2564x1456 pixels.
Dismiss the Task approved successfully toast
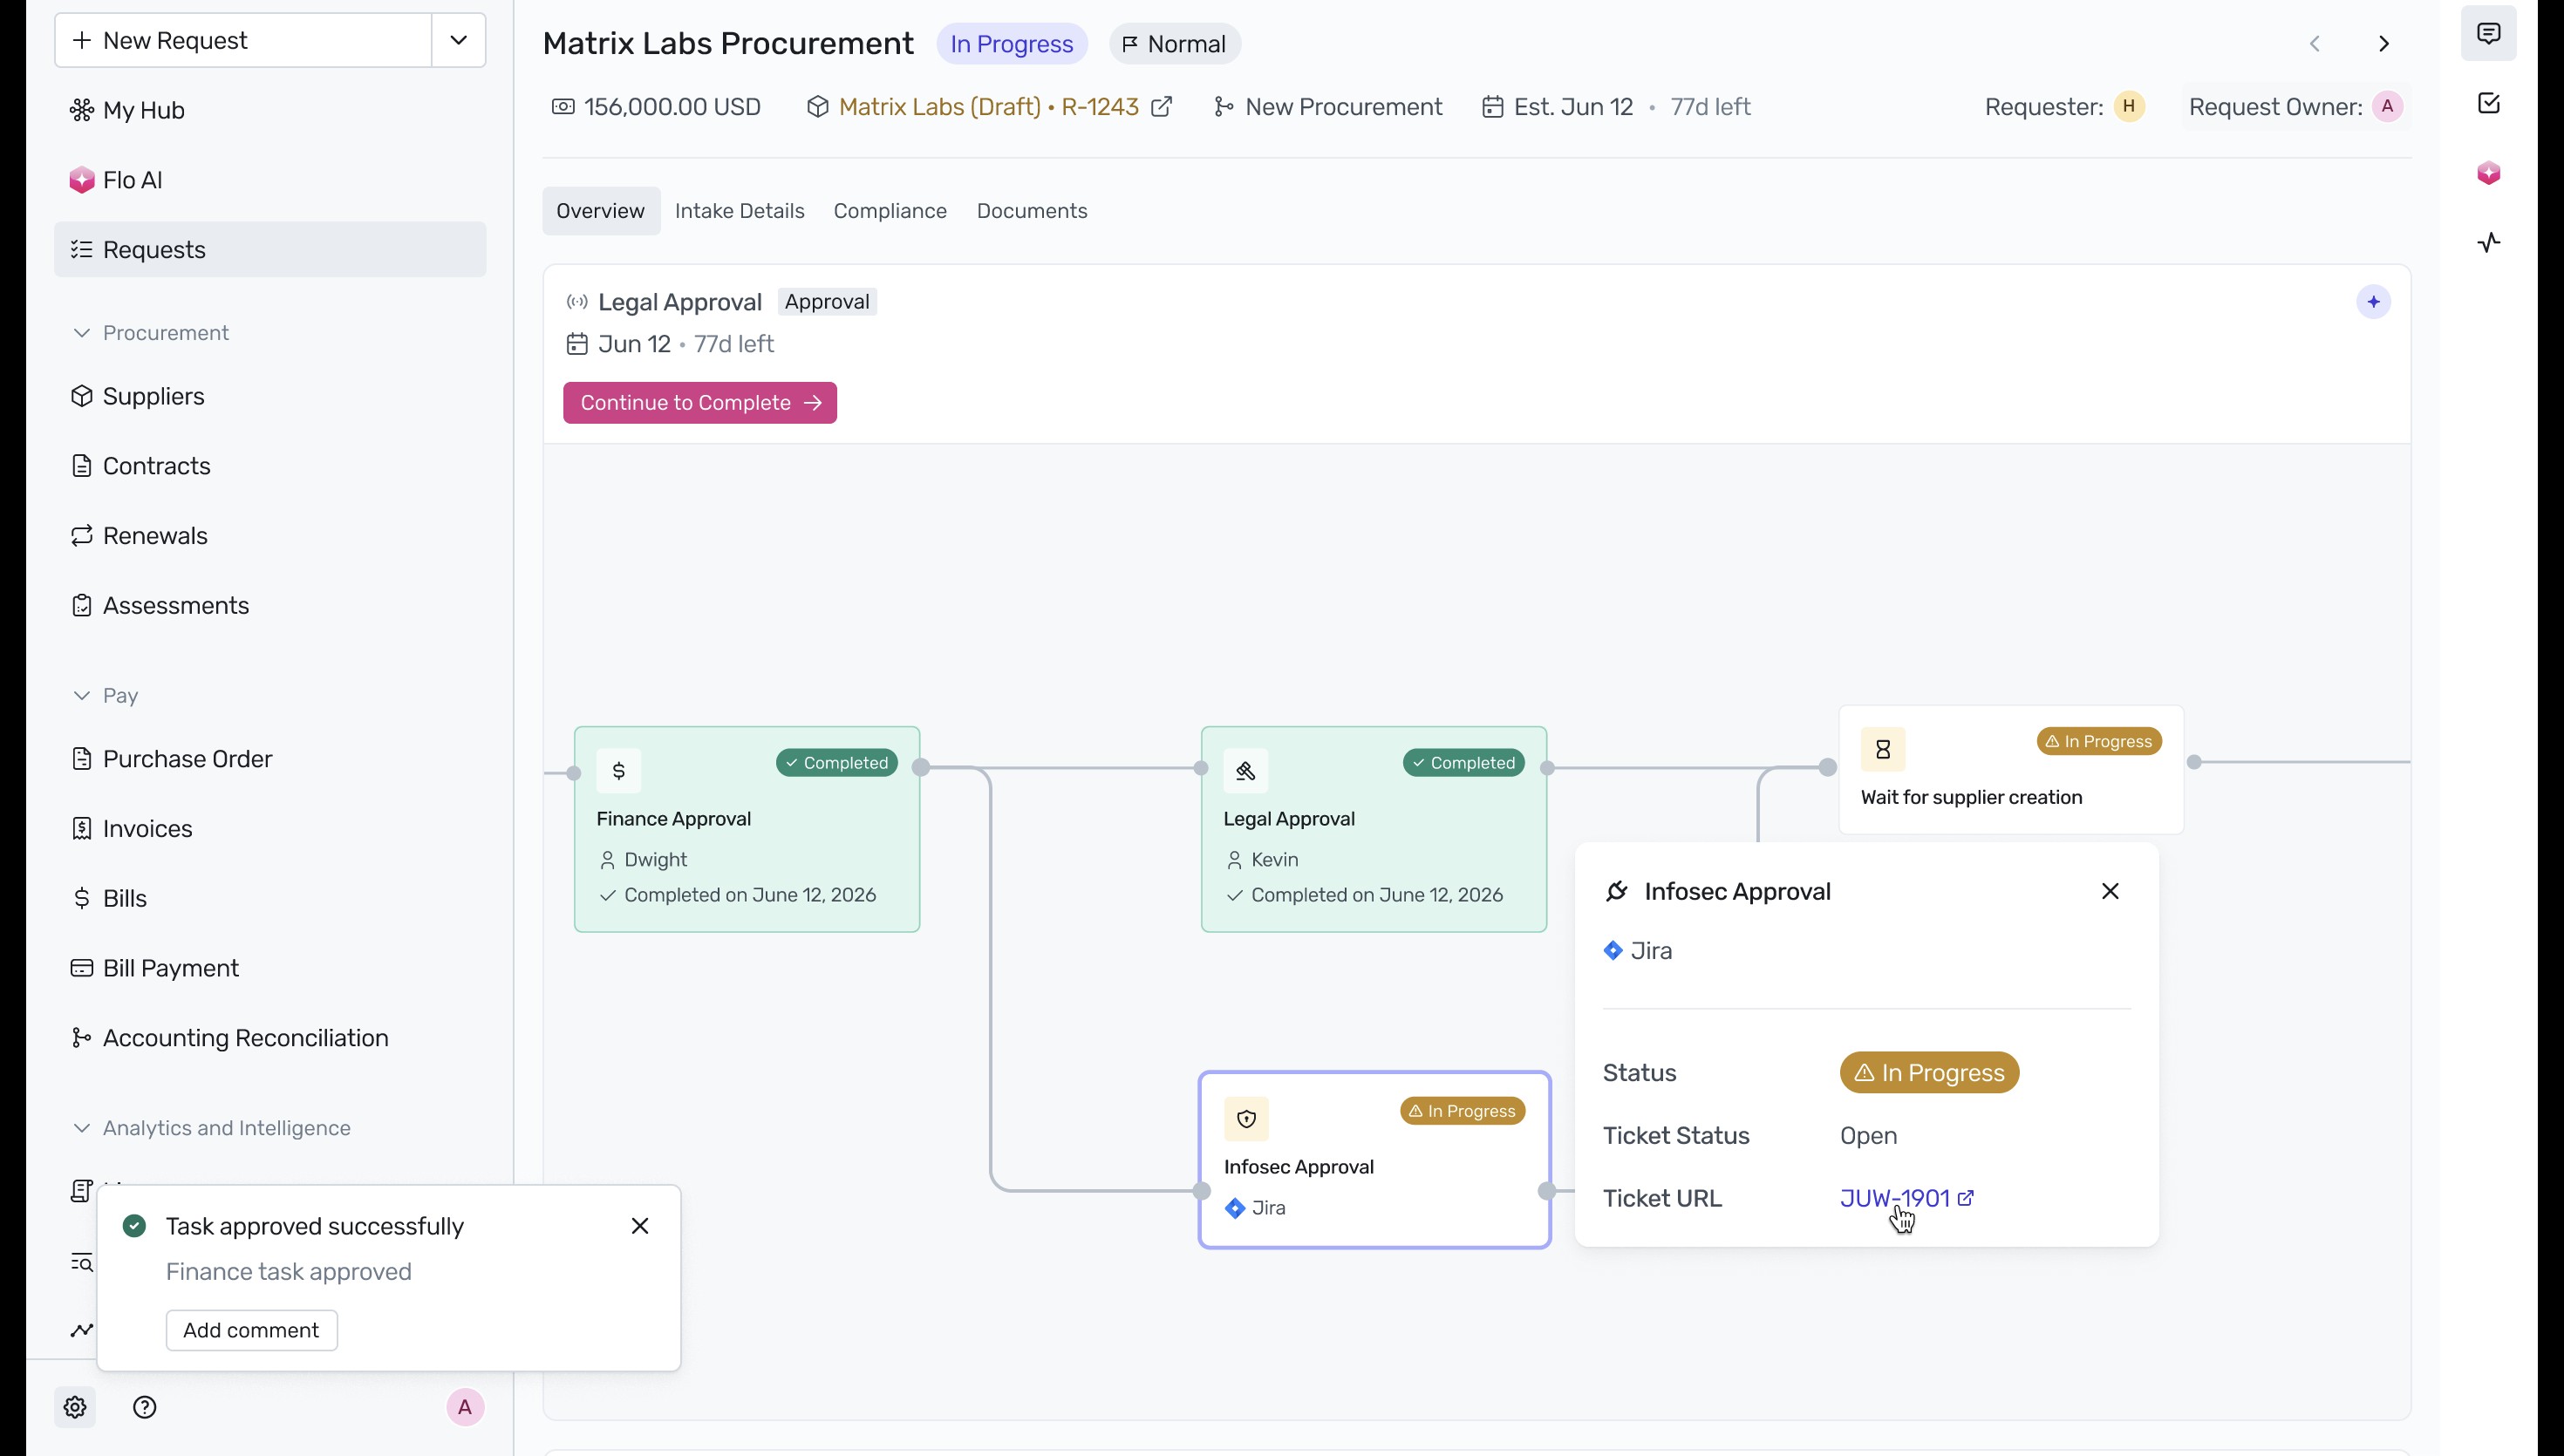pyautogui.click(x=640, y=1226)
